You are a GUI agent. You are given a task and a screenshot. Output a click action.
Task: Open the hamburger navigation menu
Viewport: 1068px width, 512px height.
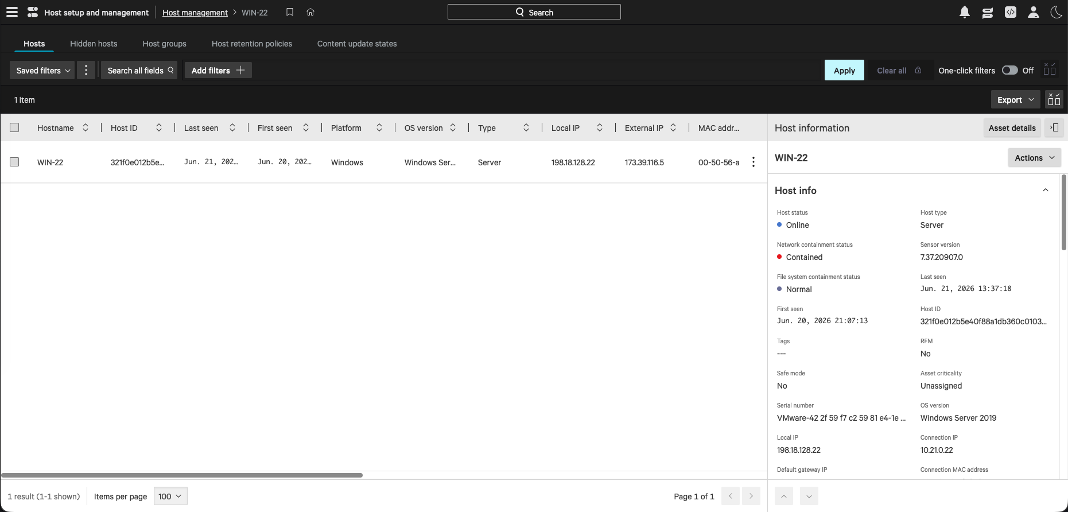[11, 12]
